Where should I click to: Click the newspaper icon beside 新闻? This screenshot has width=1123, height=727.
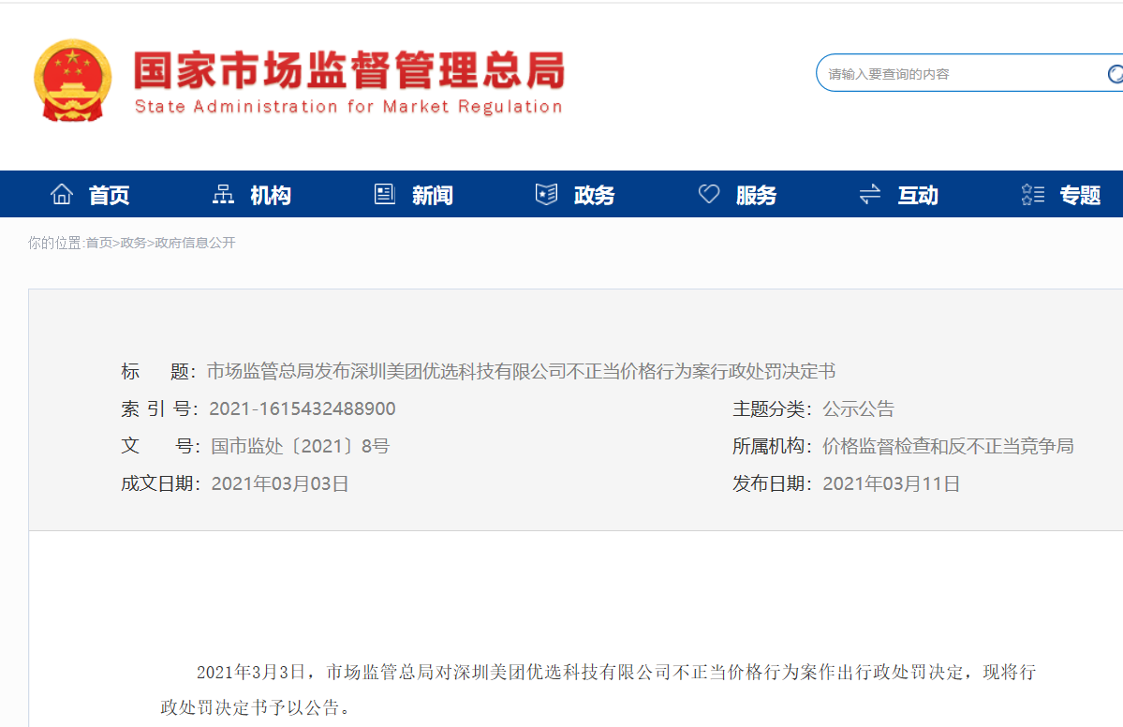385,194
